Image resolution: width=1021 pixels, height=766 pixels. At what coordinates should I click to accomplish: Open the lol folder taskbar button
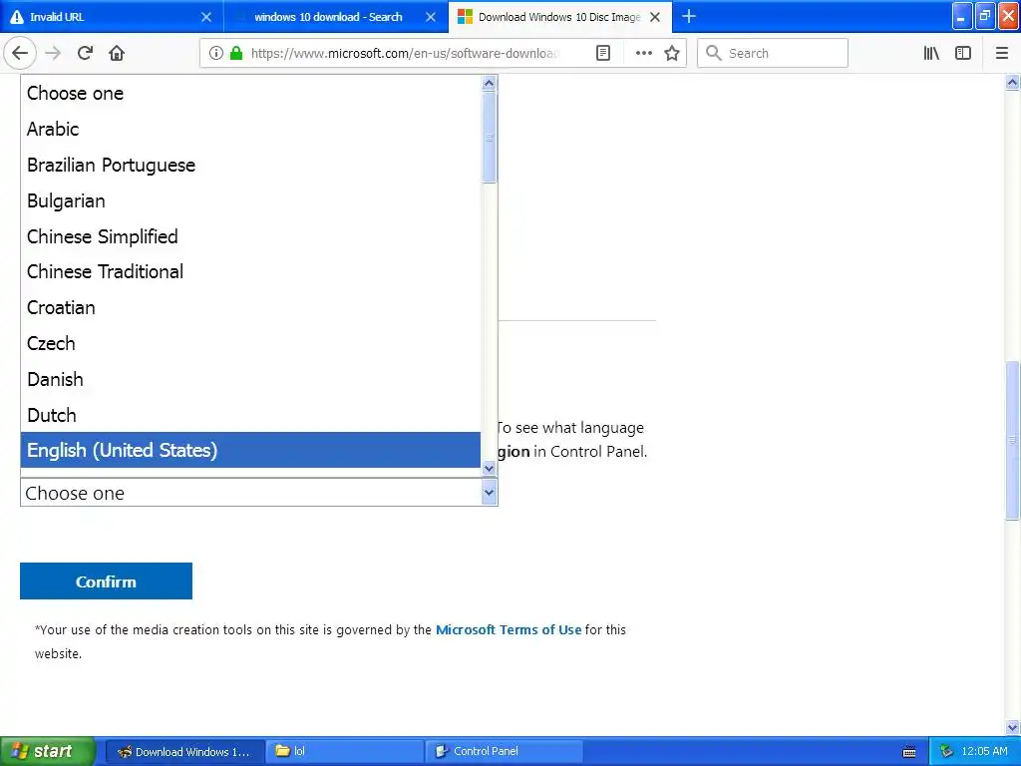344,752
